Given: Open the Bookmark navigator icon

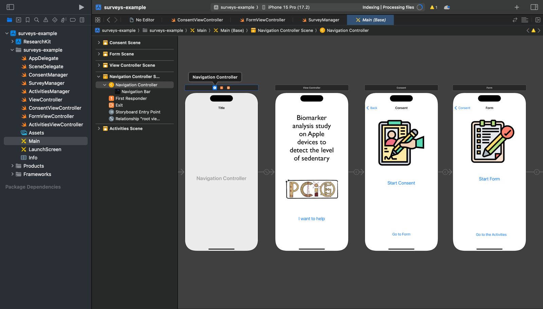Looking at the screenshot, I should tap(27, 20).
